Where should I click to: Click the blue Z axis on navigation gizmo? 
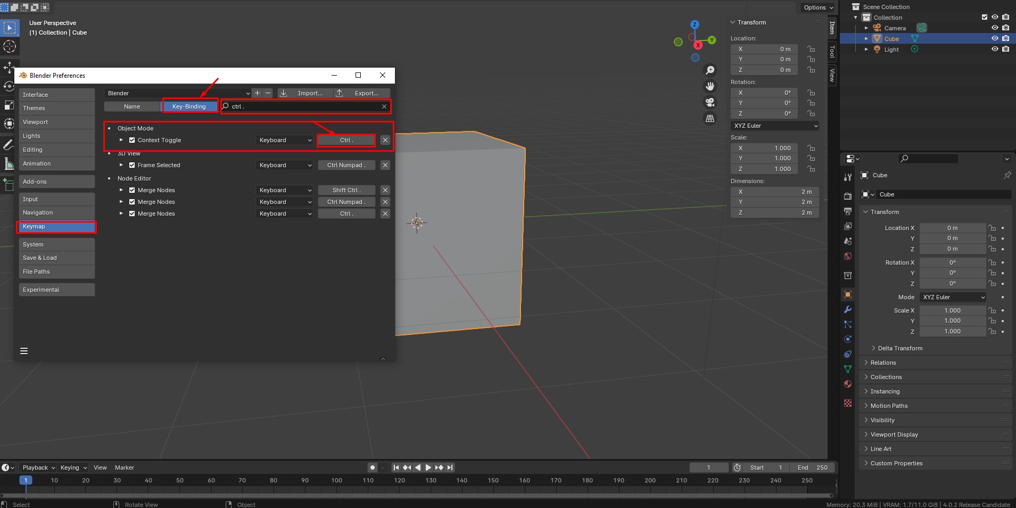pos(695,24)
